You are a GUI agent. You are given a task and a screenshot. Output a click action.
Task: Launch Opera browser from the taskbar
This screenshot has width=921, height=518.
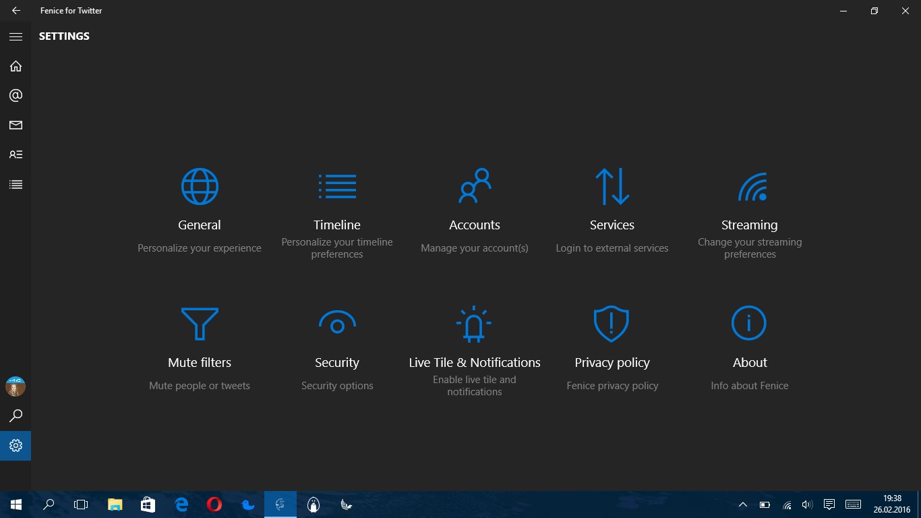(x=214, y=505)
